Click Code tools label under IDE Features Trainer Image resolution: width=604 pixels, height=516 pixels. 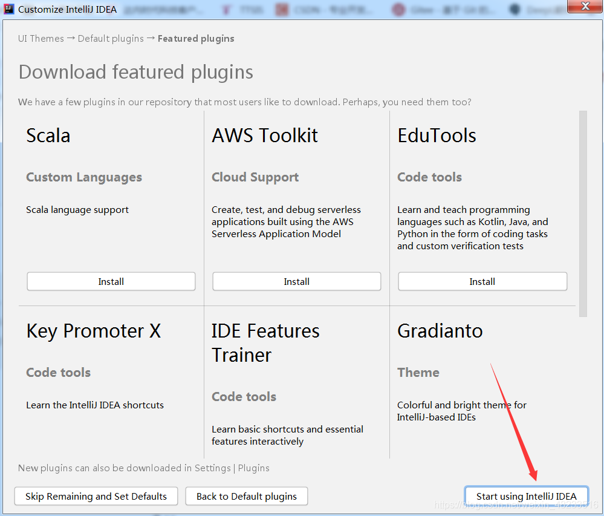tap(244, 397)
